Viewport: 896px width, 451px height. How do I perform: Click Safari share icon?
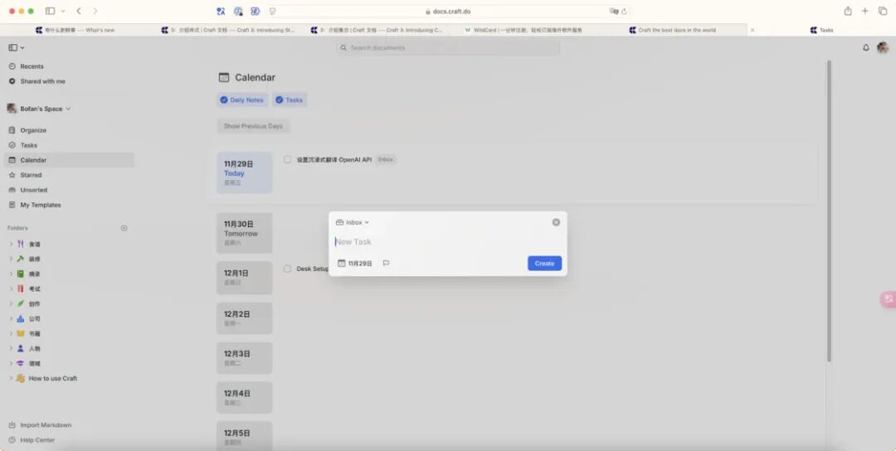848,11
